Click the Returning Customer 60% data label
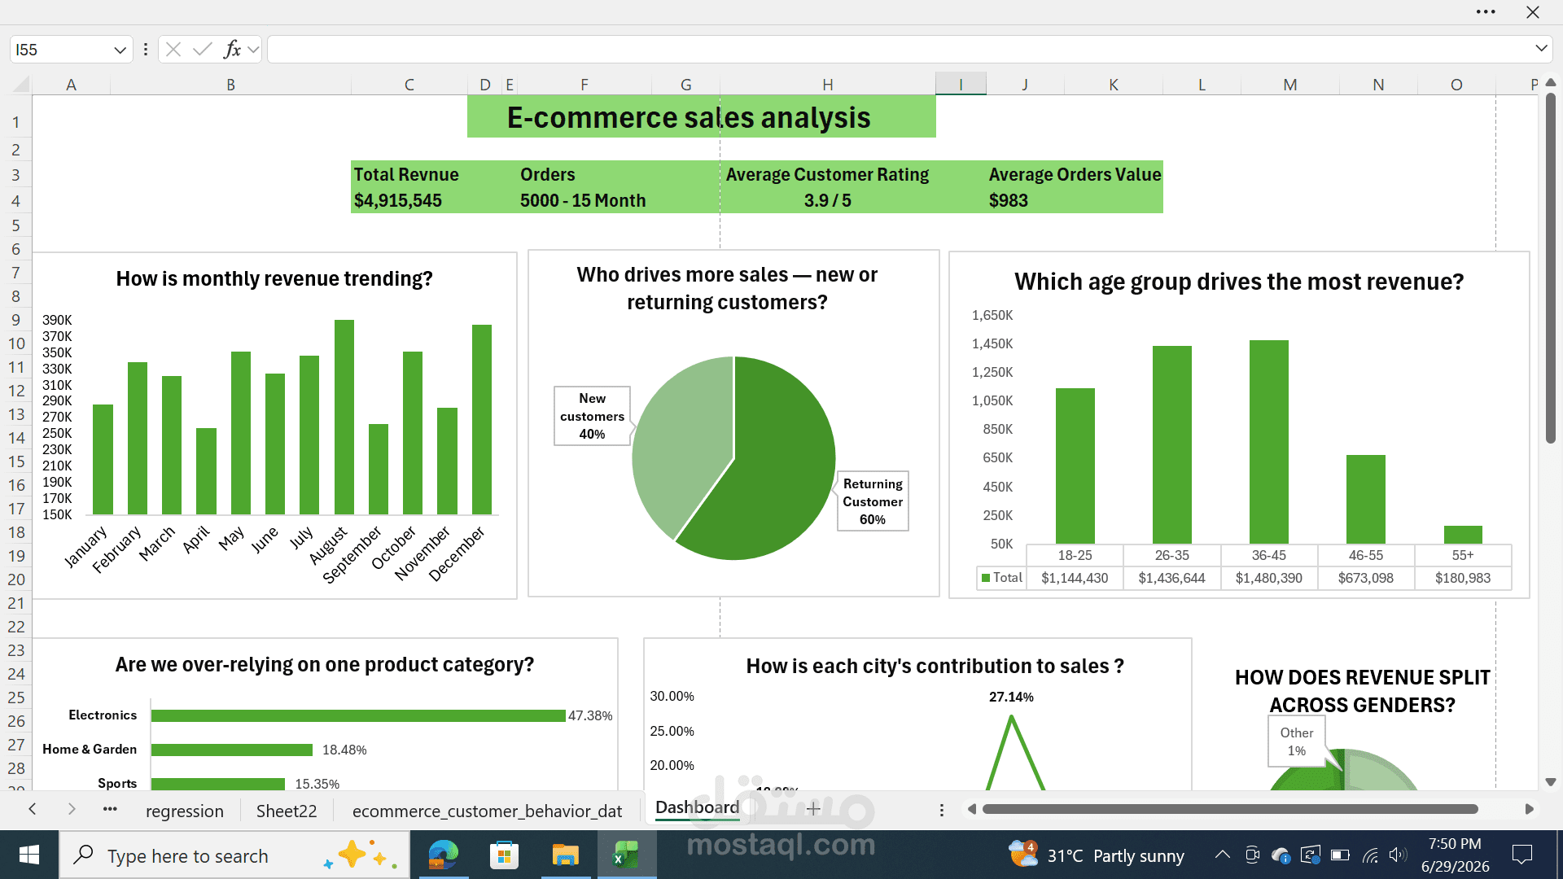1563x879 pixels. (873, 501)
